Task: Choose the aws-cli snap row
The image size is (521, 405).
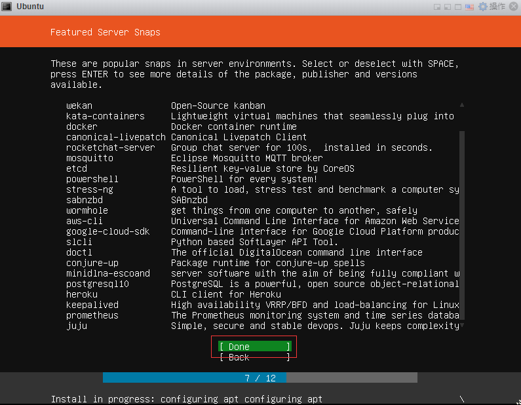Action: [84, 221]
